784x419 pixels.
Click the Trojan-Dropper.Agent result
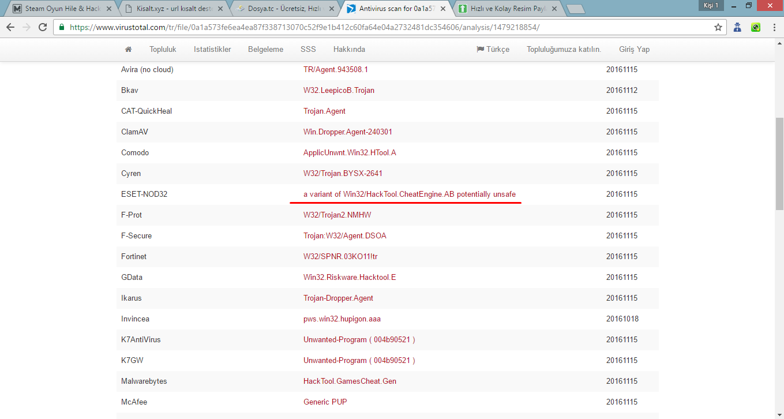[338, 298]
